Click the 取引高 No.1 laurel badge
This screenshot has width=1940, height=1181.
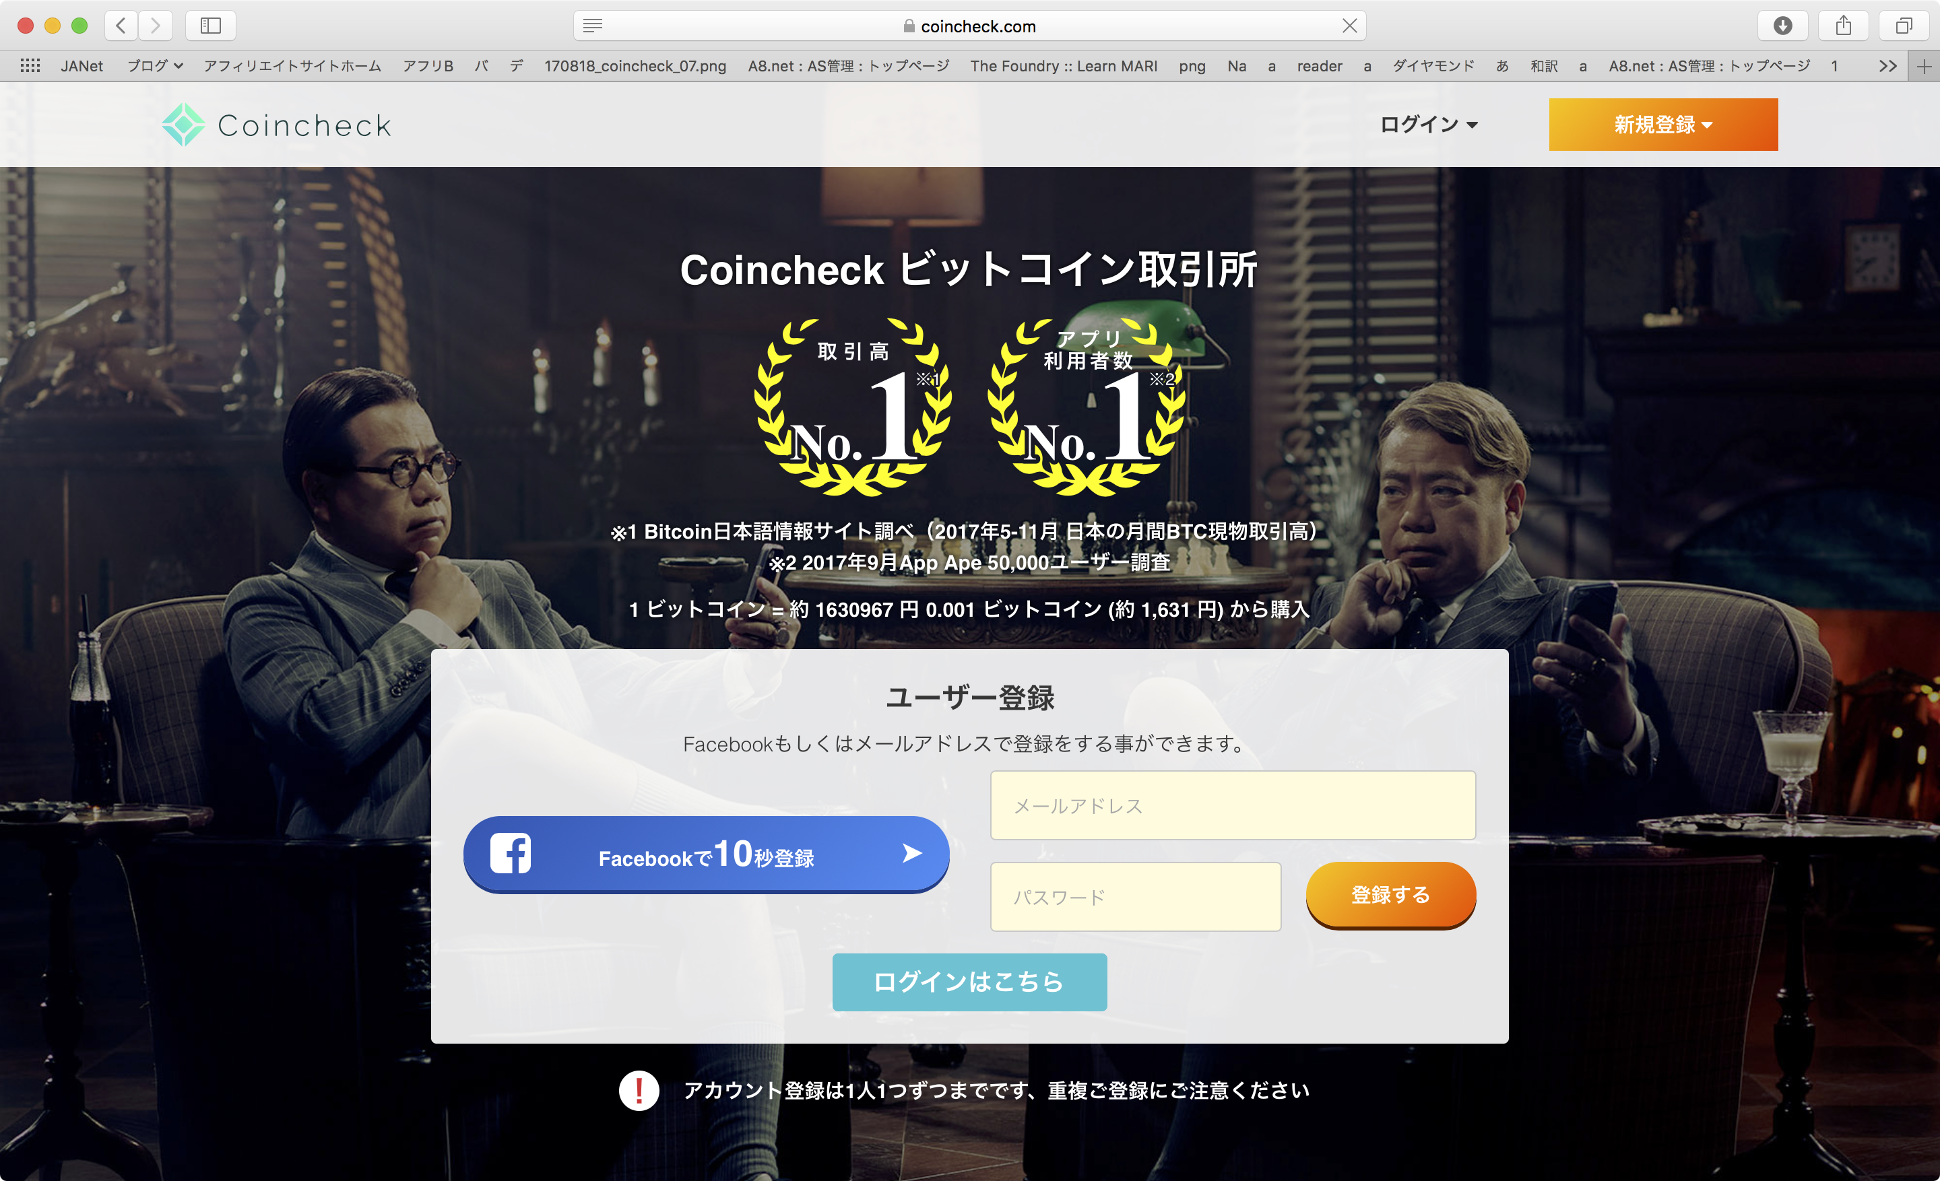click(853, 407)
